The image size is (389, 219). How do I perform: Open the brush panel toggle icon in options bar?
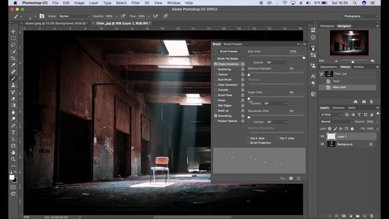[x=42, y=16]
